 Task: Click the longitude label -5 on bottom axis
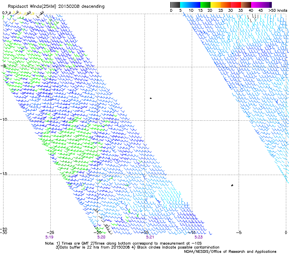239,233
